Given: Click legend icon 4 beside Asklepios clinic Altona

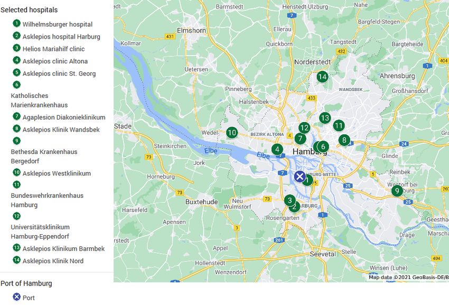Looking at the screenshot, I should coord(16,60).
